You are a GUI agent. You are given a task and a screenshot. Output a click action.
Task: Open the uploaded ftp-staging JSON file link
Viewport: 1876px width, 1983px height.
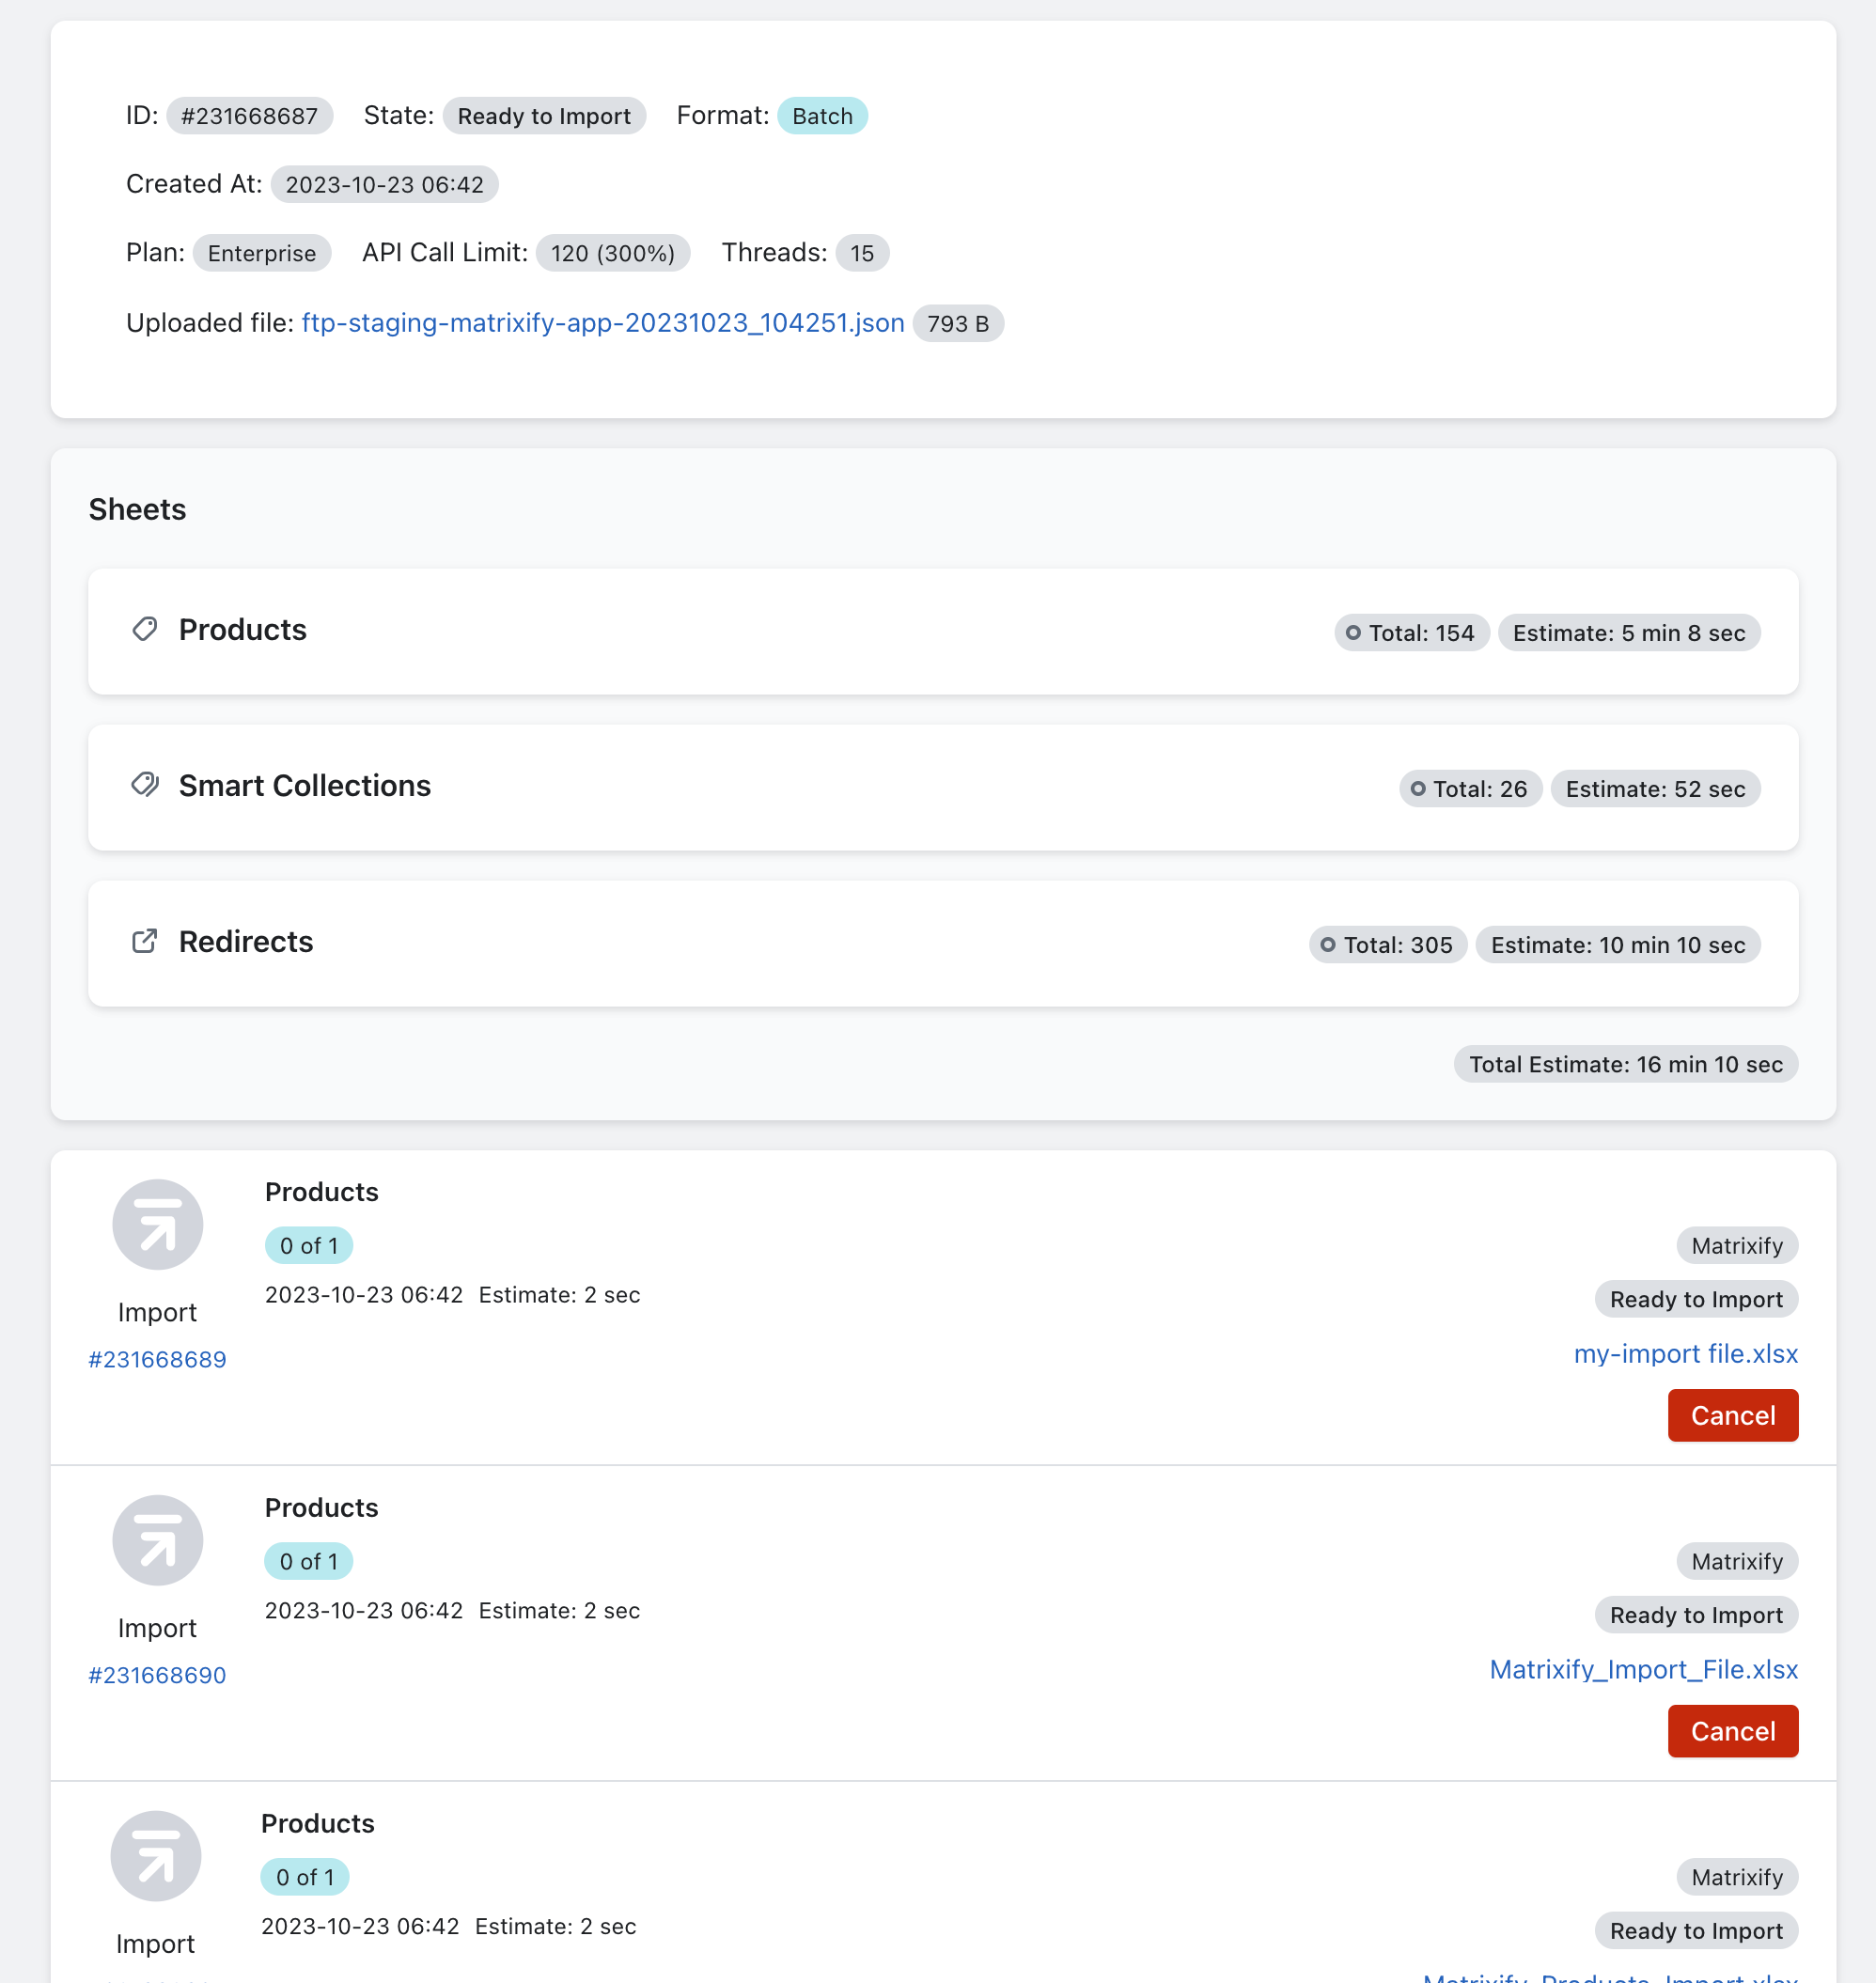[x=603, y=323]
